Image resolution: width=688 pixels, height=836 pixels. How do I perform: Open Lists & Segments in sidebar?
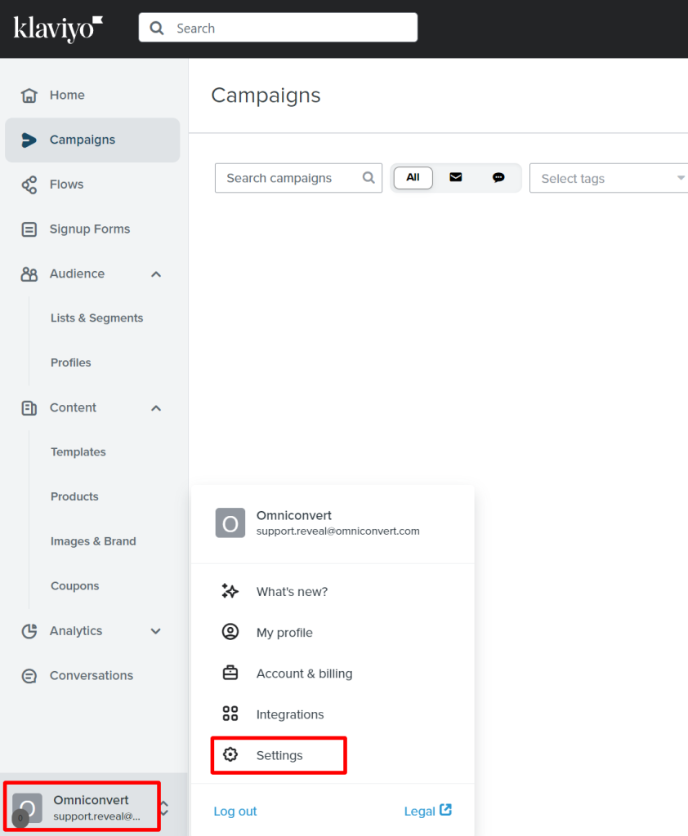click(x=96, y=318)
